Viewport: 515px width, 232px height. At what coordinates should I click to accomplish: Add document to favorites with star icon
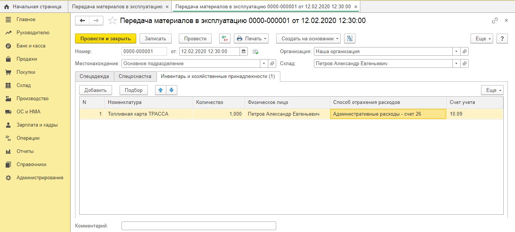(112, 21)
